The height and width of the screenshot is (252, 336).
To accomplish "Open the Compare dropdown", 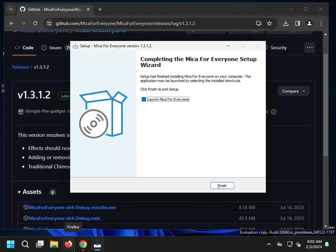I will click(x=294, y=91).
